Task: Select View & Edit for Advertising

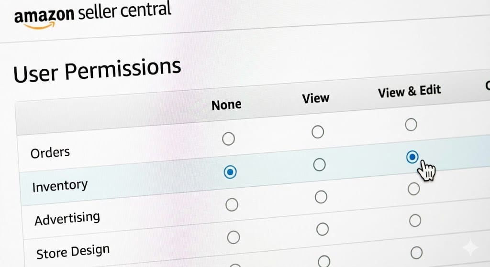Action: pyautogui.click(x=413, y=189)
